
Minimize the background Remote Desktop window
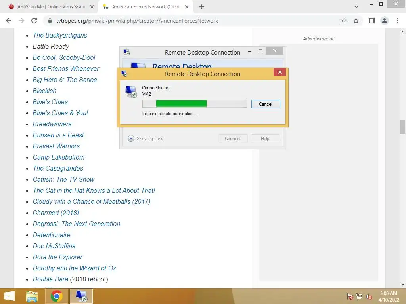coord(250,52)
